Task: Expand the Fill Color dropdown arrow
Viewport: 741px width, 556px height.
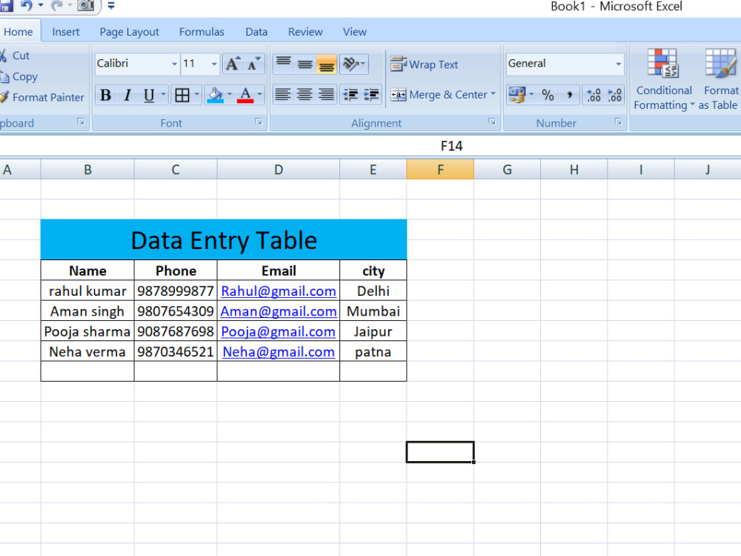Action: (x=230, y=95)
